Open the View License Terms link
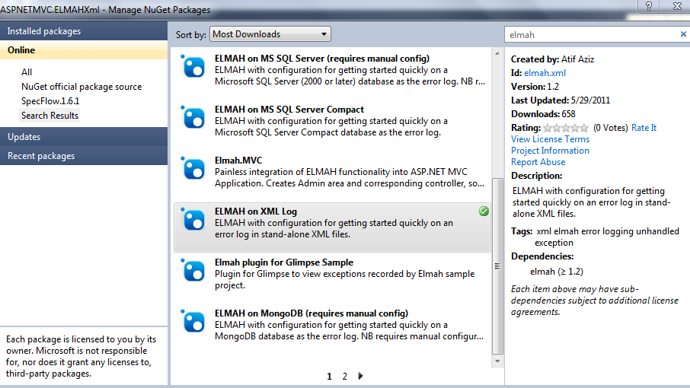The height and width of the screenshot is (388, 690). (550, 139)
